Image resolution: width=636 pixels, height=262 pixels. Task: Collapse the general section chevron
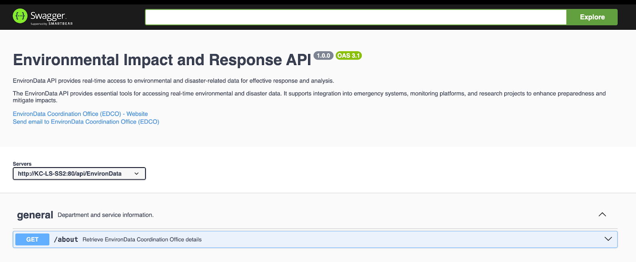click(x=602, y=214)
